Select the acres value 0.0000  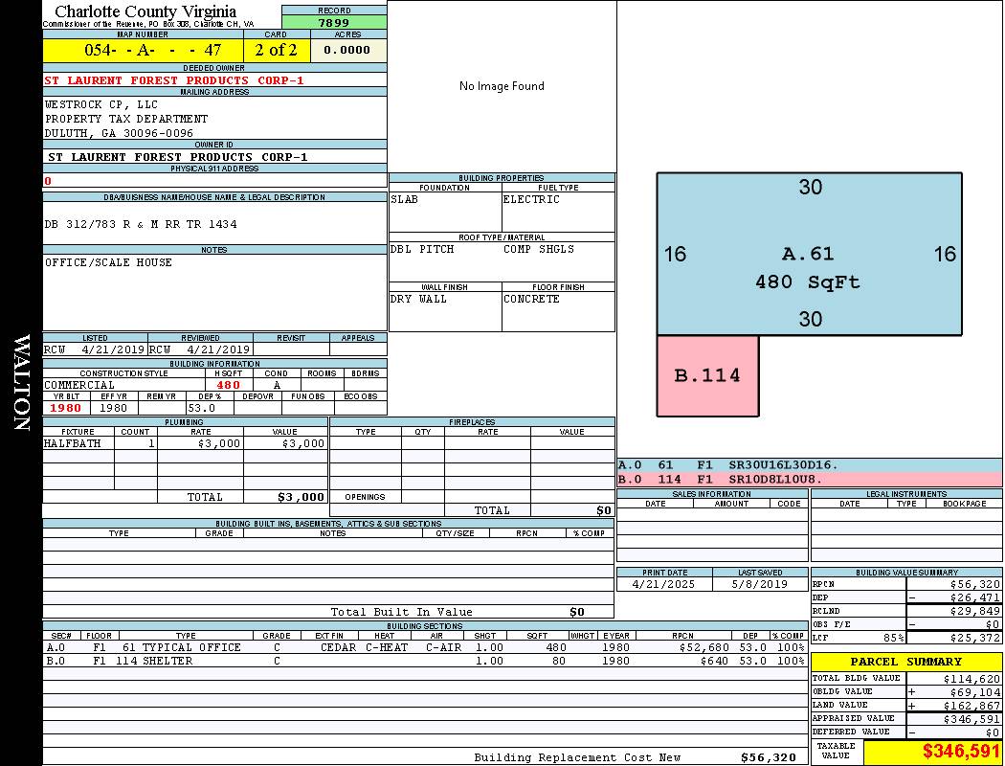coord(348,50)
